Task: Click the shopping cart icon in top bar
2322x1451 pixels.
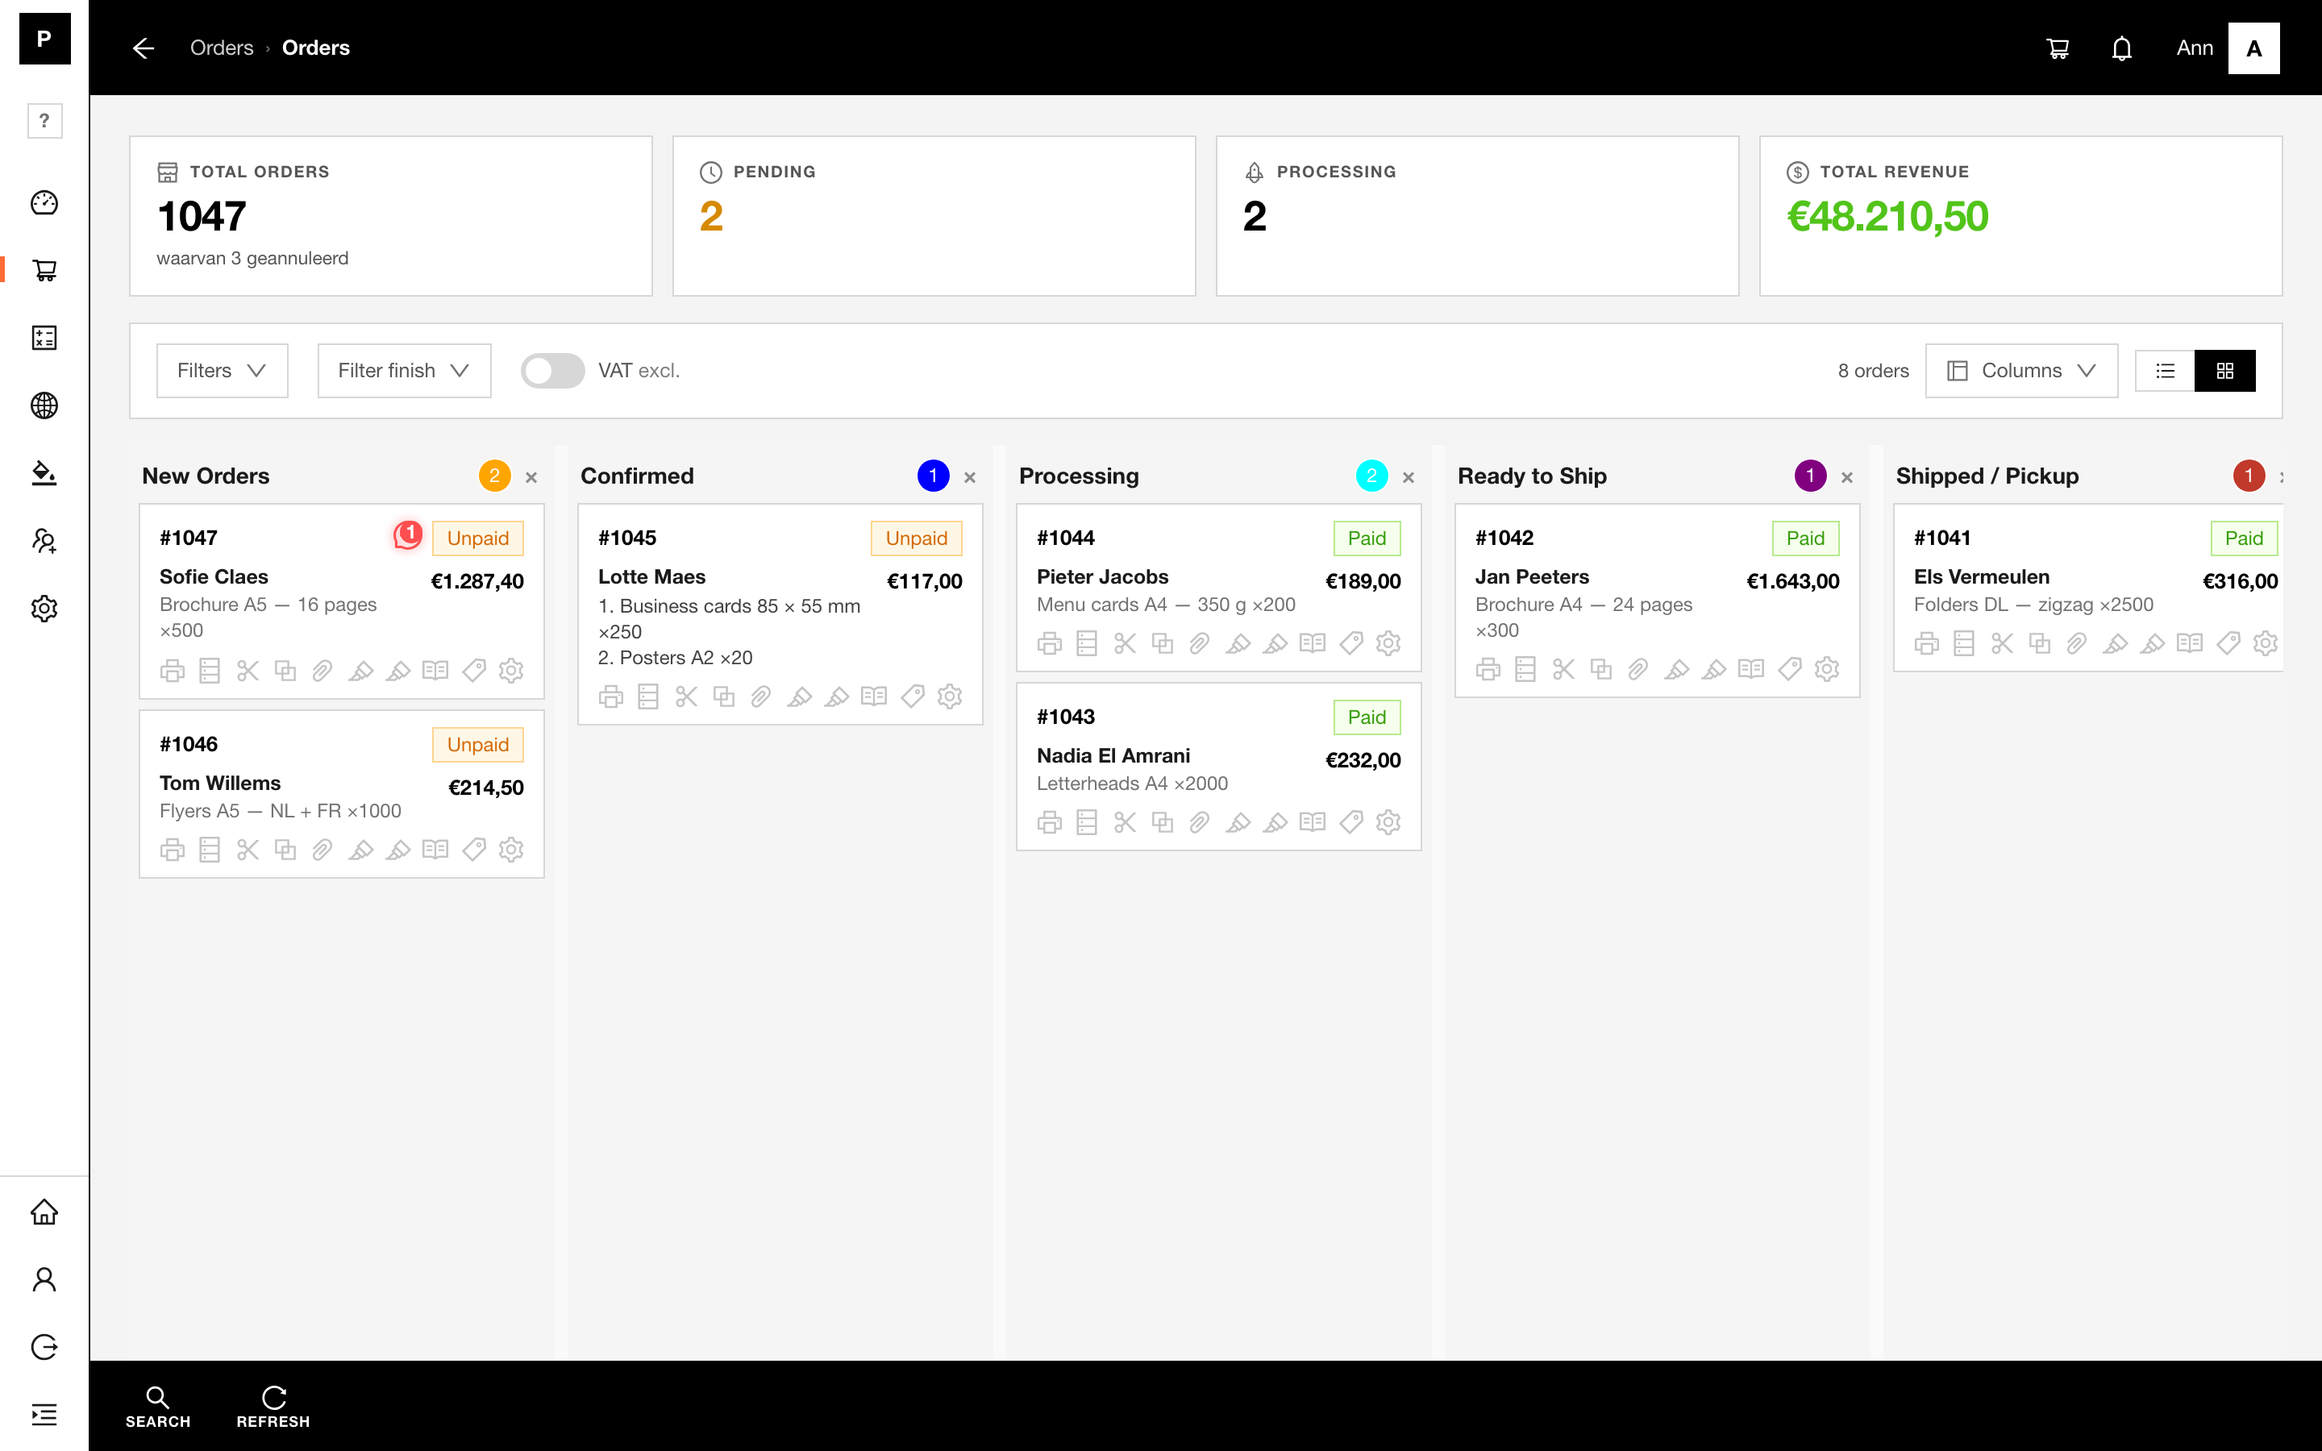Action: (x=2058, y=48)
